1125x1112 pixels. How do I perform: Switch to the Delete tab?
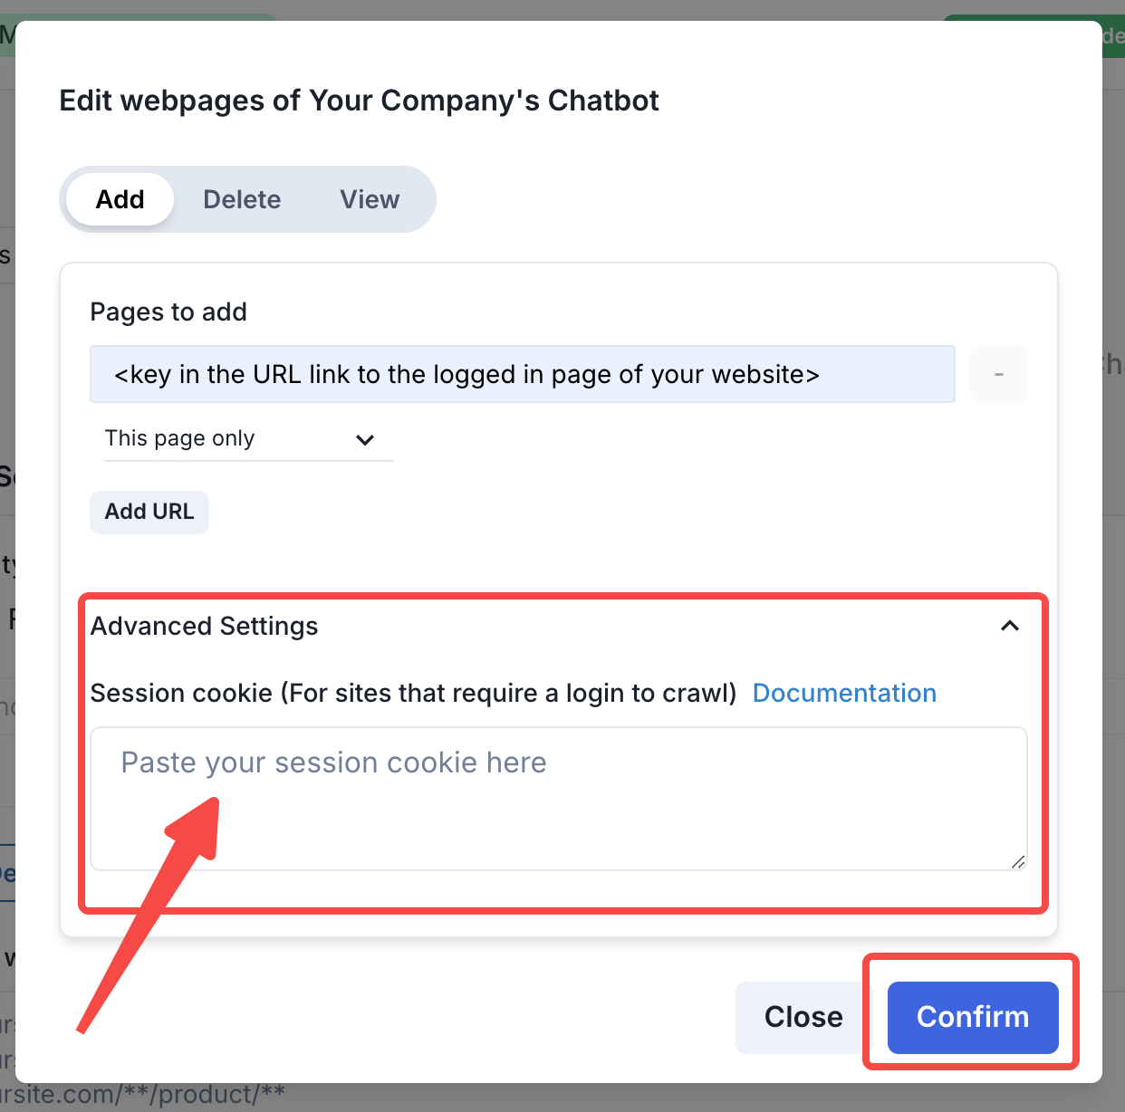pos(242,199)
